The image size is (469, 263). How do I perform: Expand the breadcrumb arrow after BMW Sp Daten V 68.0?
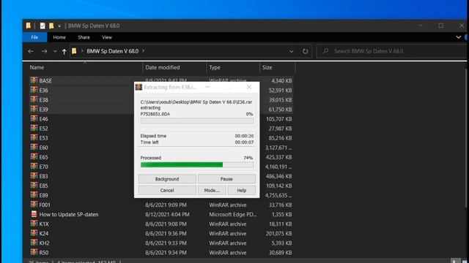coord(144,51)
